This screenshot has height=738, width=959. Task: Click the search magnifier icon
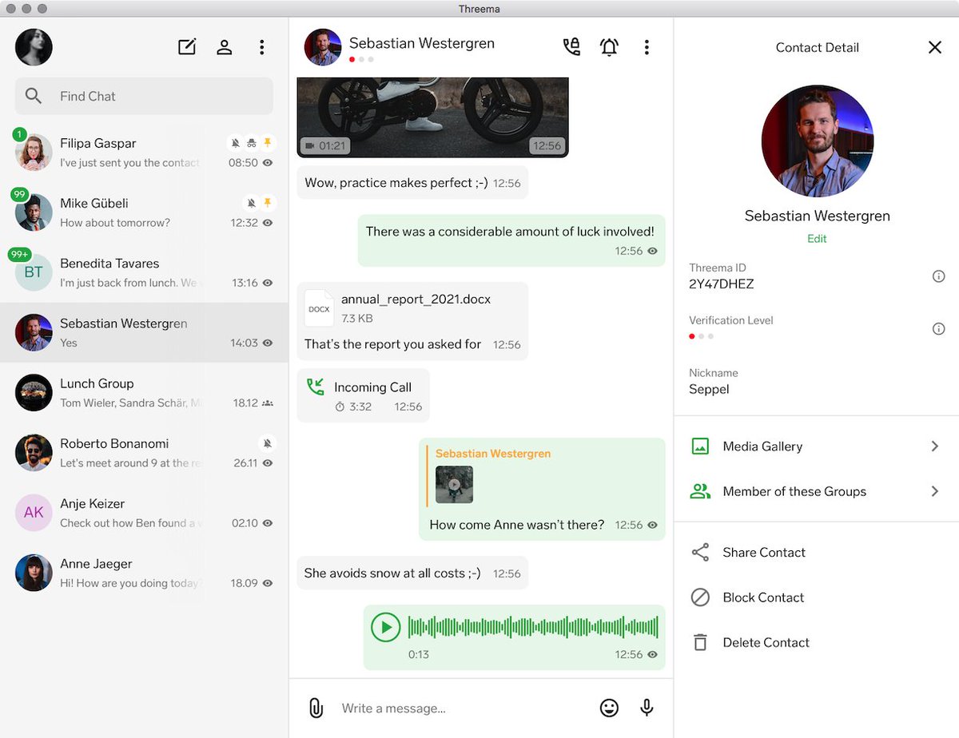(x=34, y=96)
